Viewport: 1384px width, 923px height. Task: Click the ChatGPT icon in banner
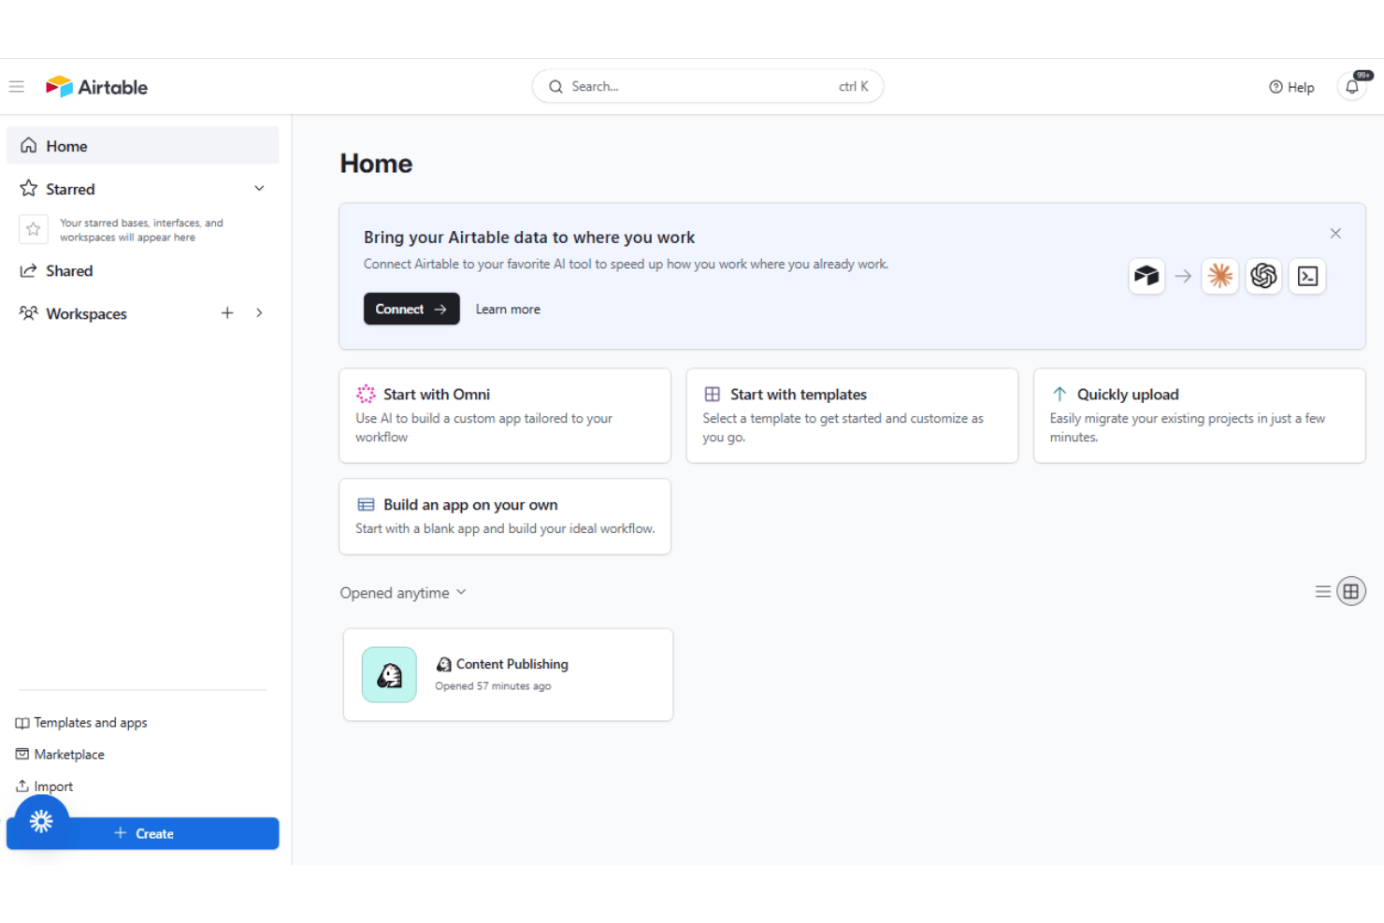click(x=1264, y=276)
